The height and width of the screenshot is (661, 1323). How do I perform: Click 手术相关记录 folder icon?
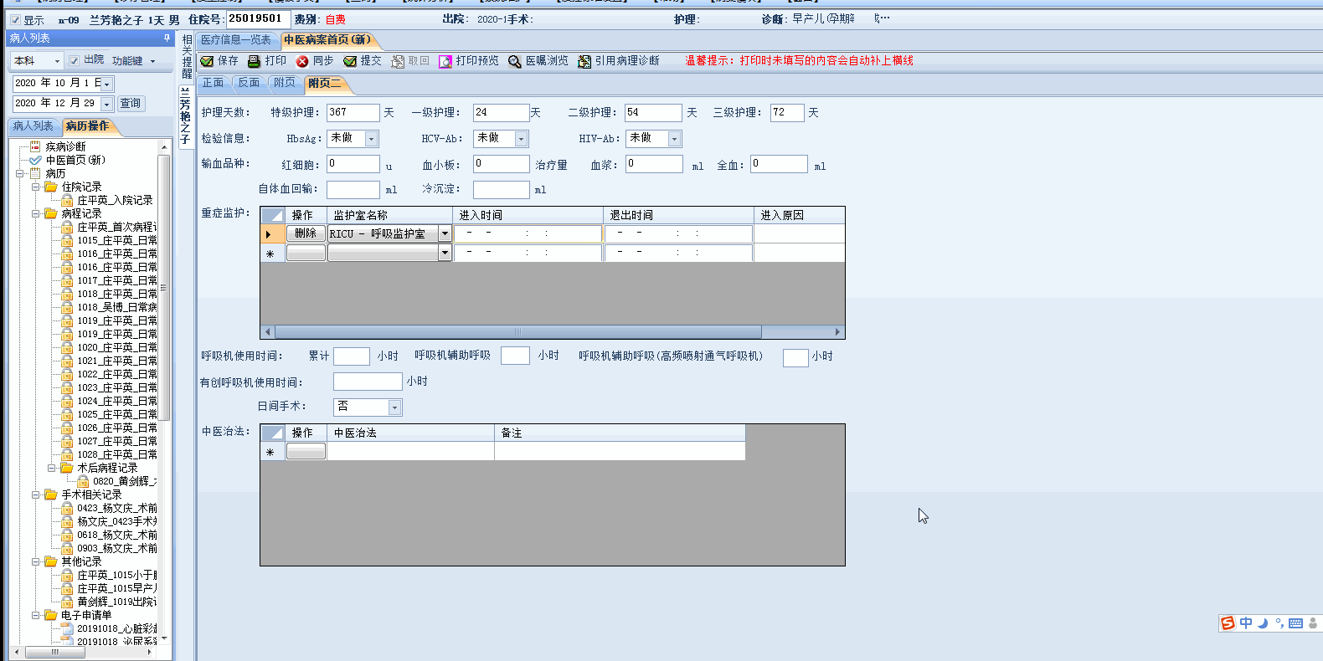click(x=51, y=494)
